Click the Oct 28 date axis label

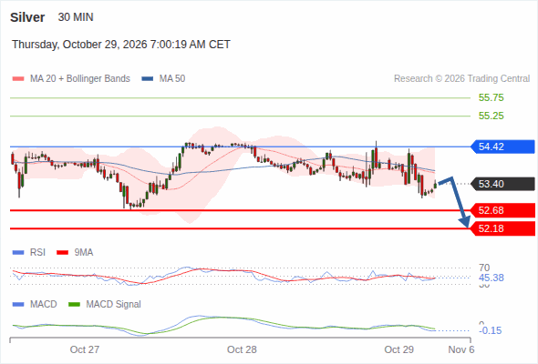coord(242,349)
